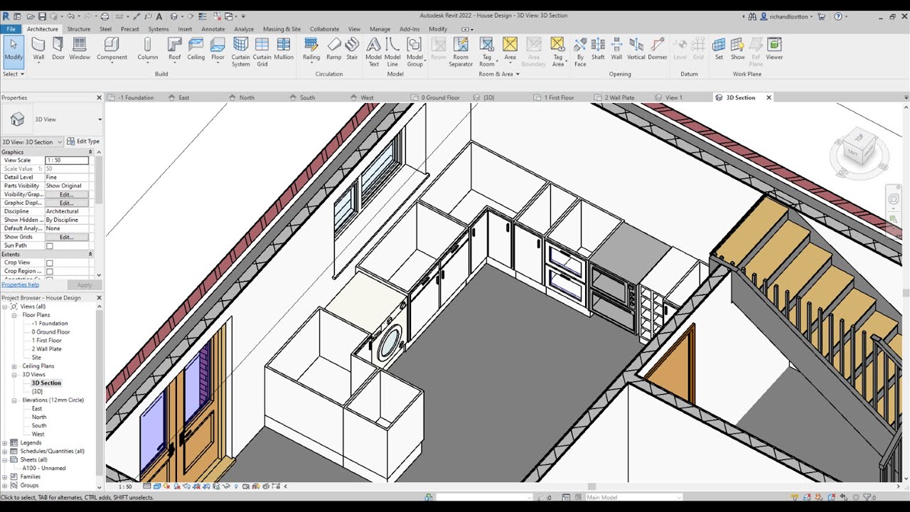Select the Shaft opening tool
Screen dimensions: 910x512
point(598,49)
